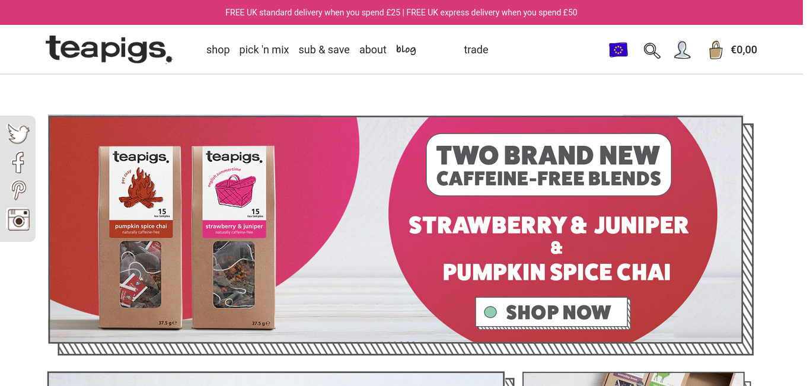Open the Twitter share icon
The image size is (810, 386).
18,133
